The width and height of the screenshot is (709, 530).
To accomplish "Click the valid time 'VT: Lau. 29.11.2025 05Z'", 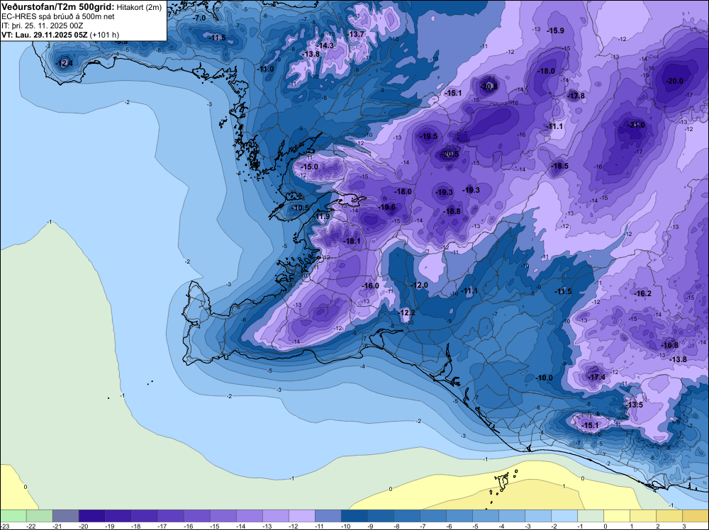I will [x=44, y=35].
